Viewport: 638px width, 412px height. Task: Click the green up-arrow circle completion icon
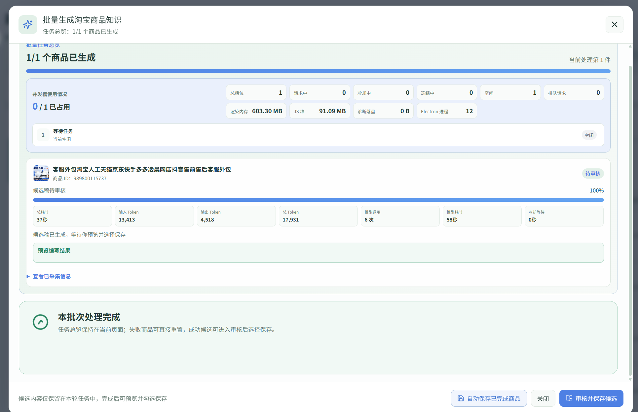click(40, 322)
